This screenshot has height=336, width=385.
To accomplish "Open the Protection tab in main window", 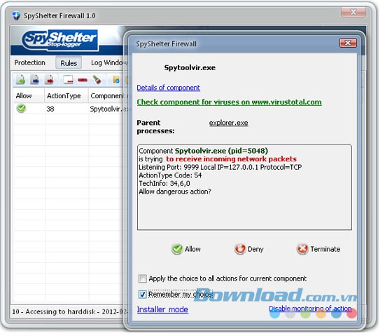I will point(29,62).
